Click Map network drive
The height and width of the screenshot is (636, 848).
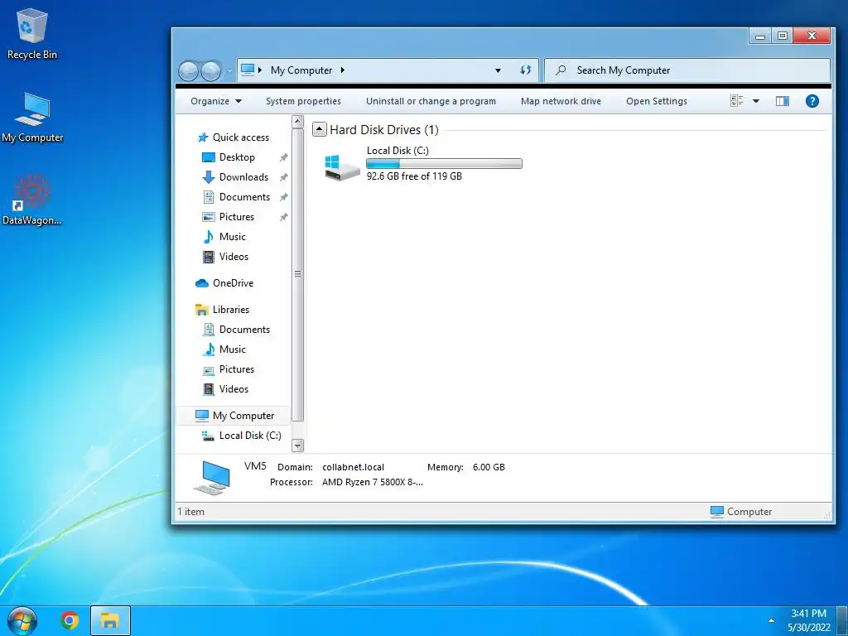pos(561,101)
